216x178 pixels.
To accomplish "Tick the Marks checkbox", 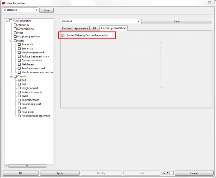I will point(15,41).
